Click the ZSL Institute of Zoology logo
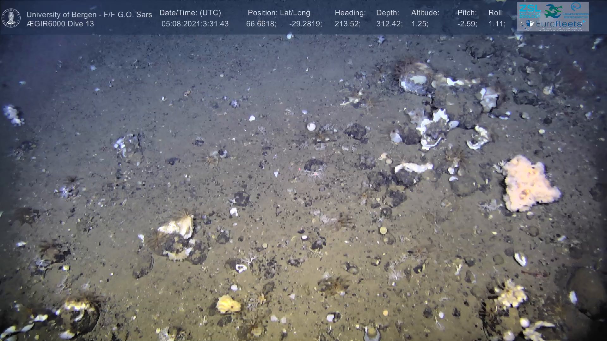607x341 pixels. [x=530, y=11]
